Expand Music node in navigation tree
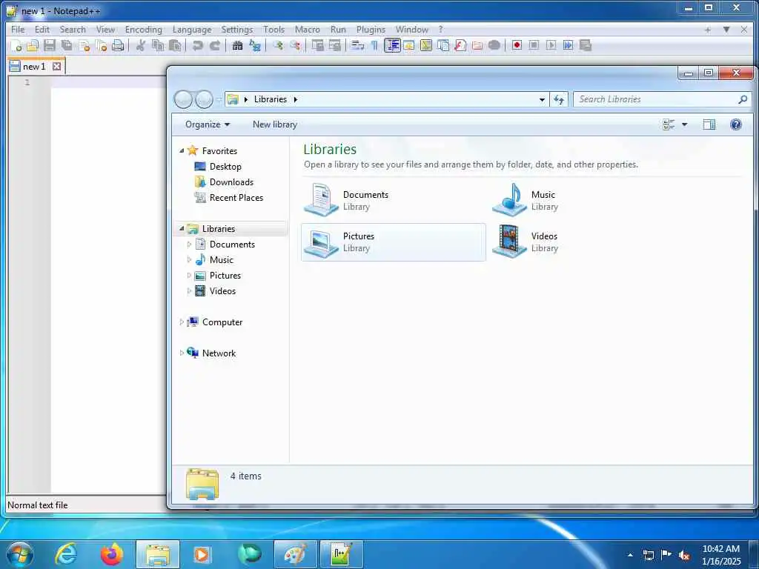 [x=189, y=260]
